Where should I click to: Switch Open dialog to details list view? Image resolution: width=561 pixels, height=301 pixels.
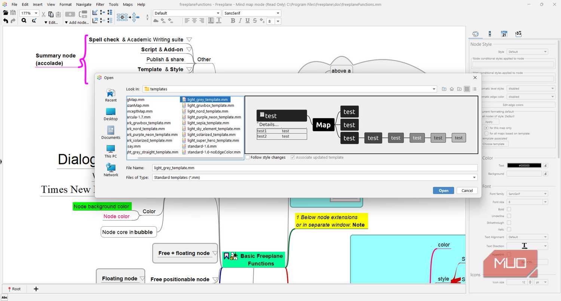point(474,89)
